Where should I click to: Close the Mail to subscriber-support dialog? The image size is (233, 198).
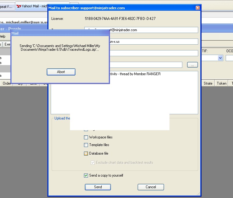click(x=198, y=8)
